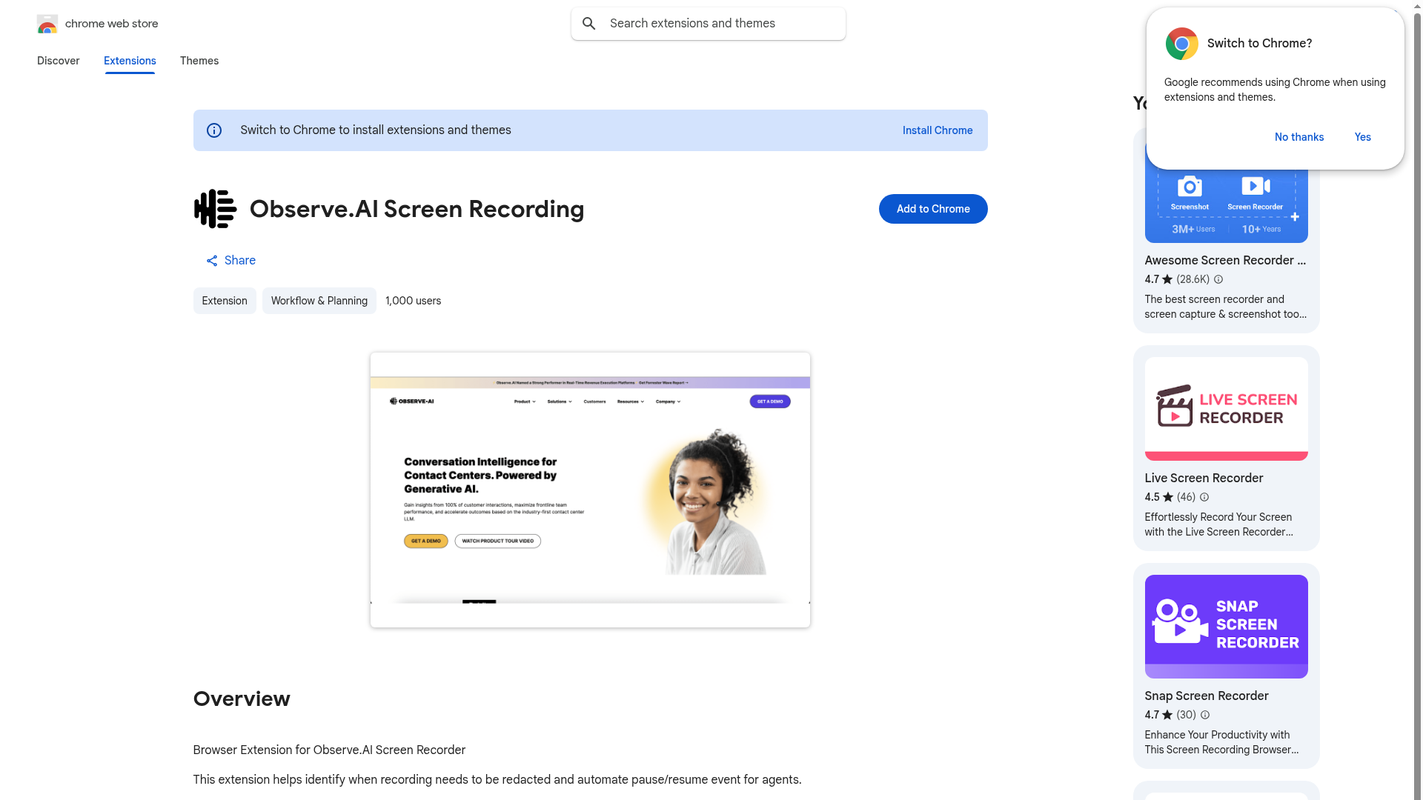This screenshot has height=800, width=1423.
Task: Click the rating info icon for Snap Screen Recorder
Action: (x=1205, y=716)
